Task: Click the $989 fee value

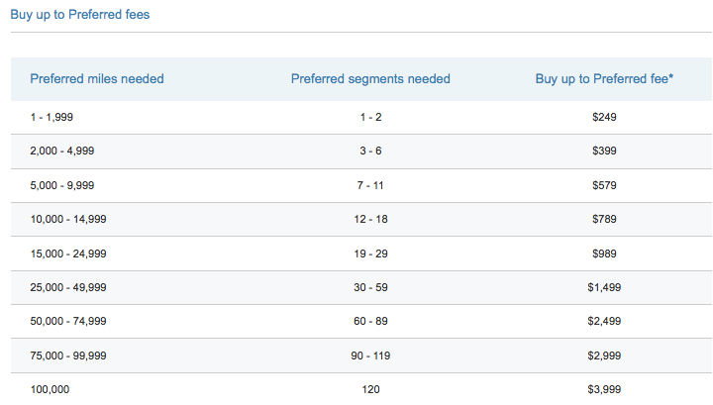Action: tap(604, 253)
